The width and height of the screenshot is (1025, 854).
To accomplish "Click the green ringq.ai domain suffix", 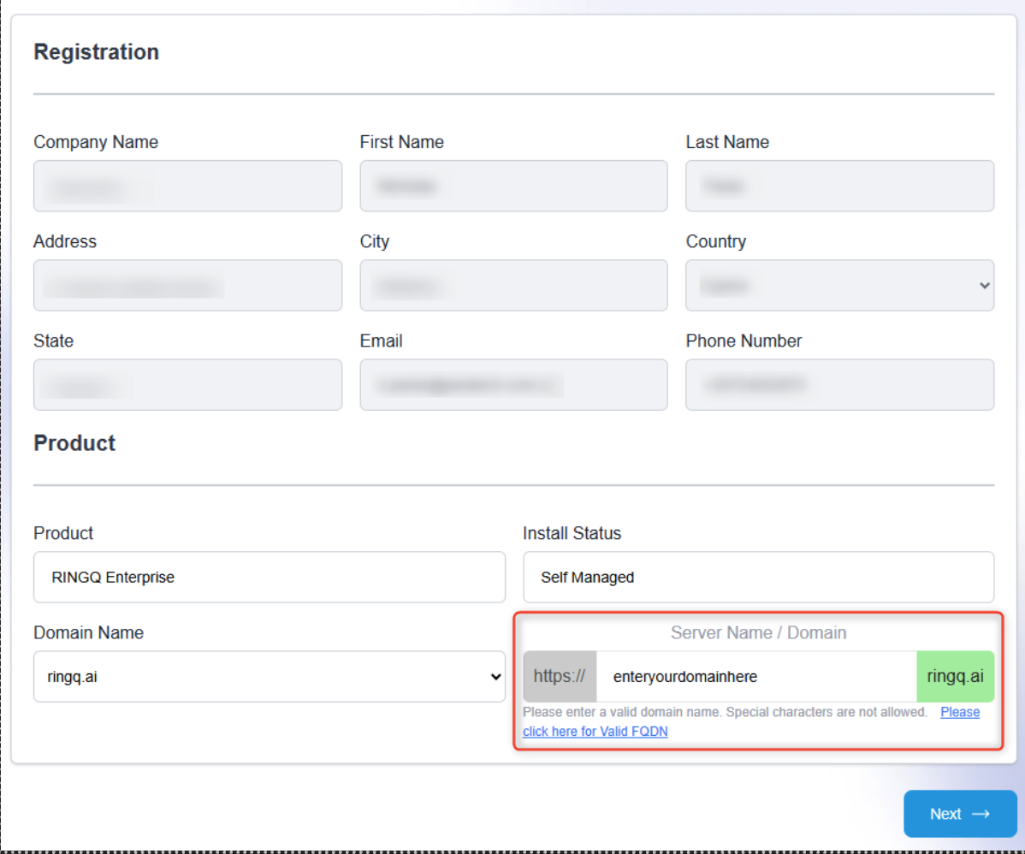I will click(x=955, y=677).
